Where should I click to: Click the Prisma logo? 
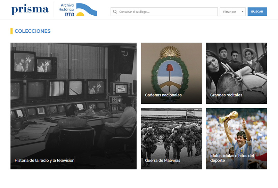30,10
